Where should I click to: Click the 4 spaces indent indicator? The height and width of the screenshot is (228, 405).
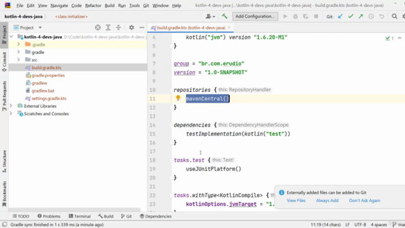coord(378,224)
